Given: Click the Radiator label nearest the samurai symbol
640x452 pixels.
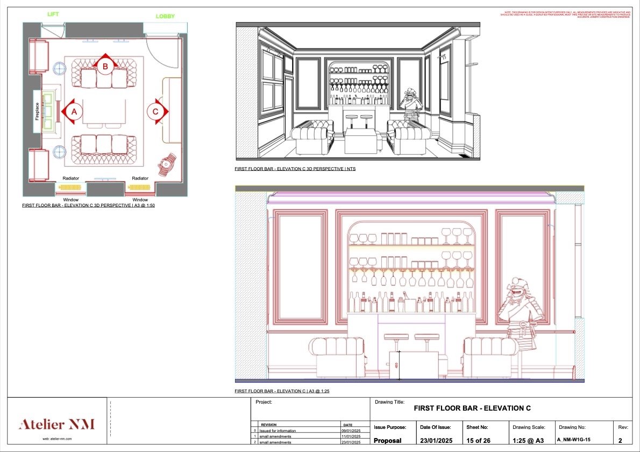Looking at the screenshot, I should 140,178.
